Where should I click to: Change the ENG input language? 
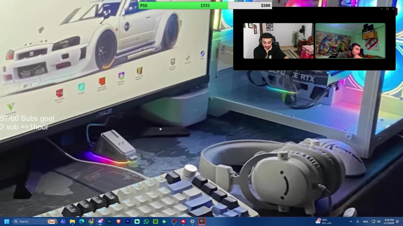[366, 222]
